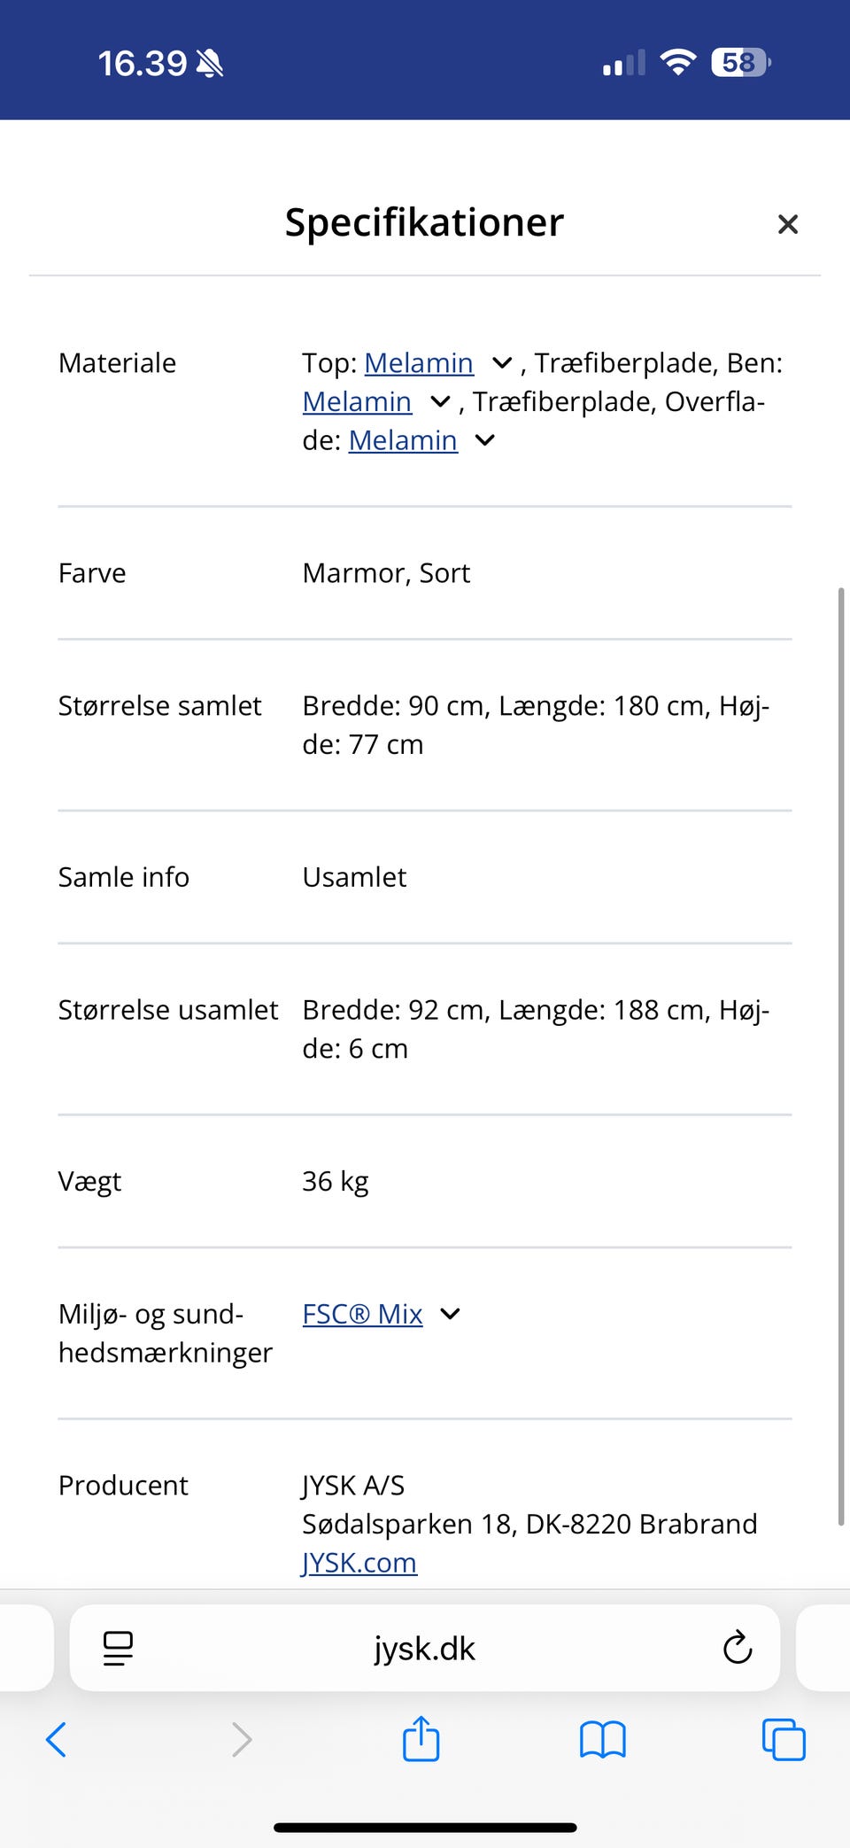
Task: Tap the 16.39 clock in status bar
Action: coord(143,63)
